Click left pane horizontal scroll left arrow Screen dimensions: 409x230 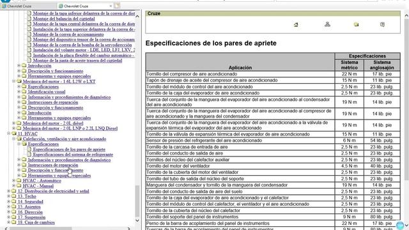click(x=6, y=229)
